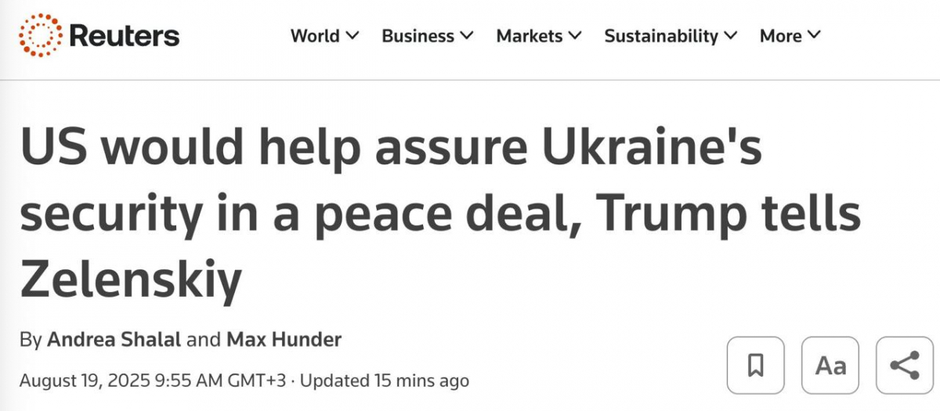Open the World menu
Image resolution: width=940 pixels, height=411 pixels.
315,36
